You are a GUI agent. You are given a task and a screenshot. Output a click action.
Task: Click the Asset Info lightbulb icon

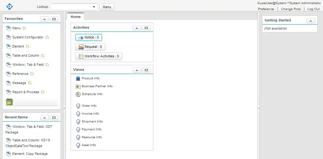(x=78, y=145)
